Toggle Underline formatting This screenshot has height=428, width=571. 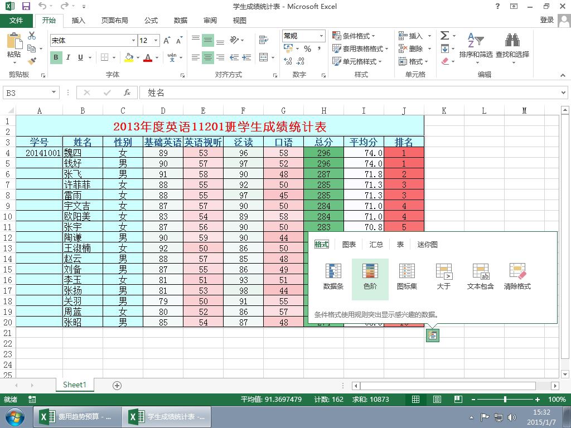[80, 57]
